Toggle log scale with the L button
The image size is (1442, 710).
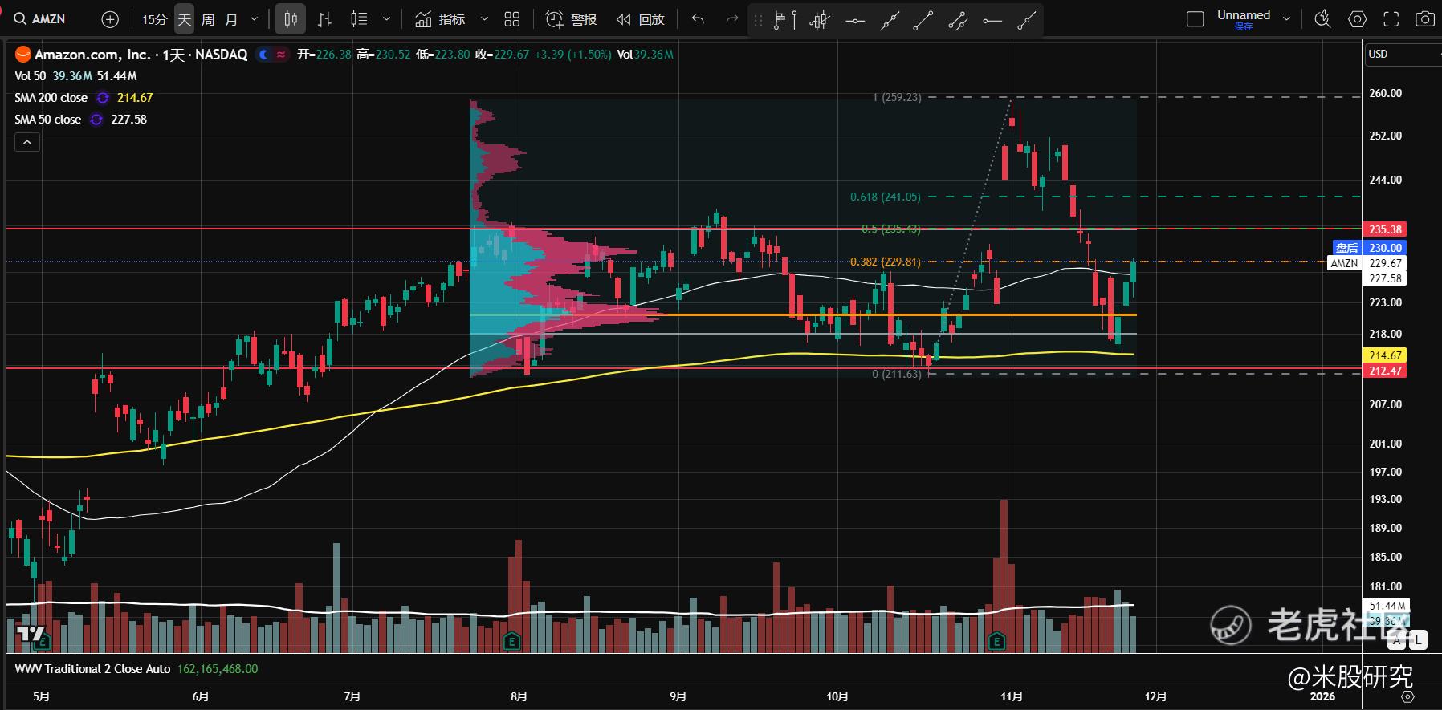tap(1418, 640)
